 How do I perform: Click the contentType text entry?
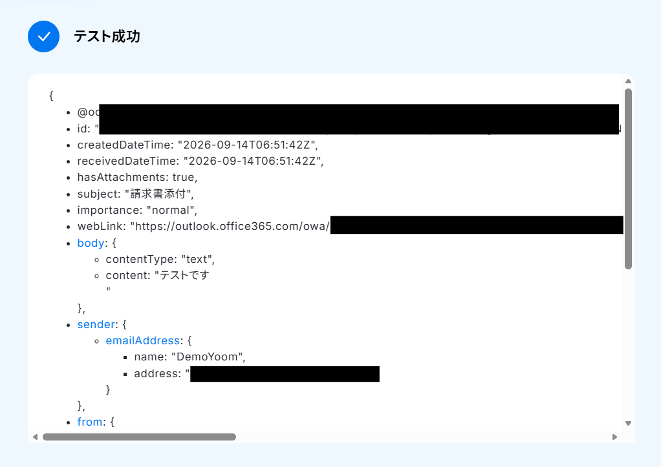[x=160, y=260]
